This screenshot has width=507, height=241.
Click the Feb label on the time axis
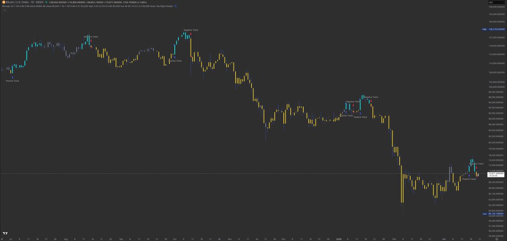394,238
